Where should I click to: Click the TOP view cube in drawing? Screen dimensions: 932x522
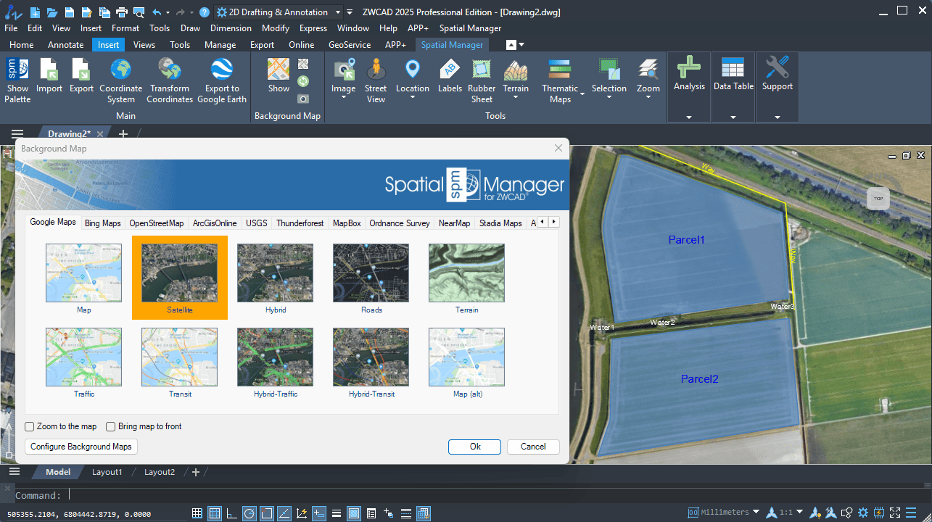coord(878,199)
